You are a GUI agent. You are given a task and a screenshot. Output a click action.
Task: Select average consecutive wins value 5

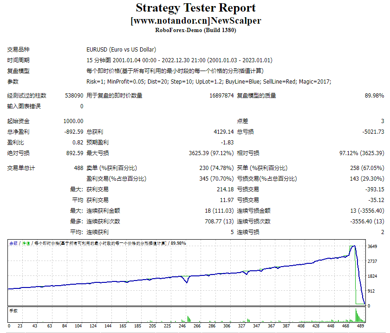232,233
